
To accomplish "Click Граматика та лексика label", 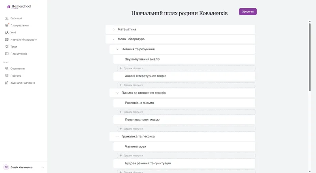I will coord(138,137).
